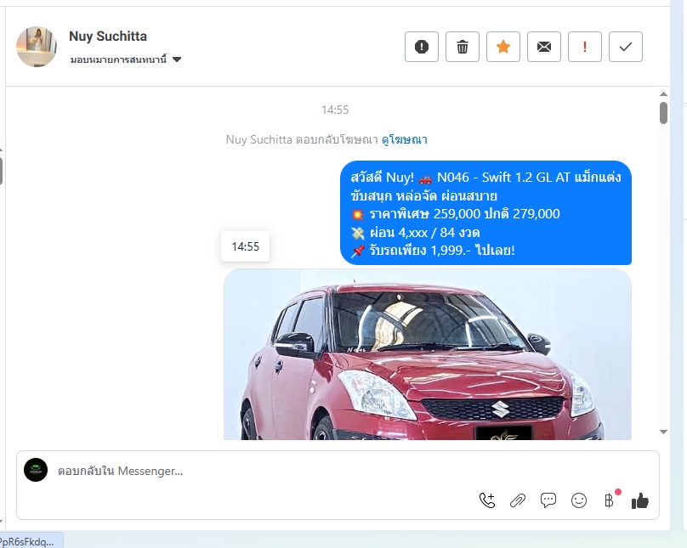
Task: Click the chat scrollbar down arrow
Action: tap(663, 432)
